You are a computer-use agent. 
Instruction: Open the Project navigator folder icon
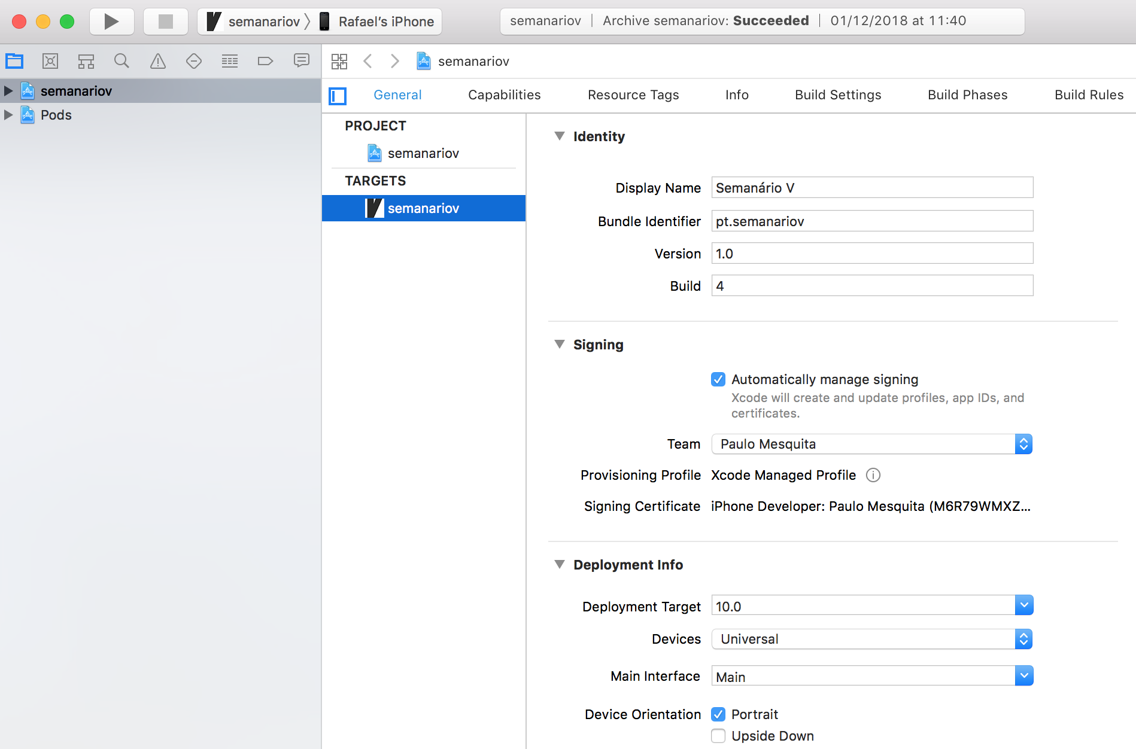(x=14, y=61)
